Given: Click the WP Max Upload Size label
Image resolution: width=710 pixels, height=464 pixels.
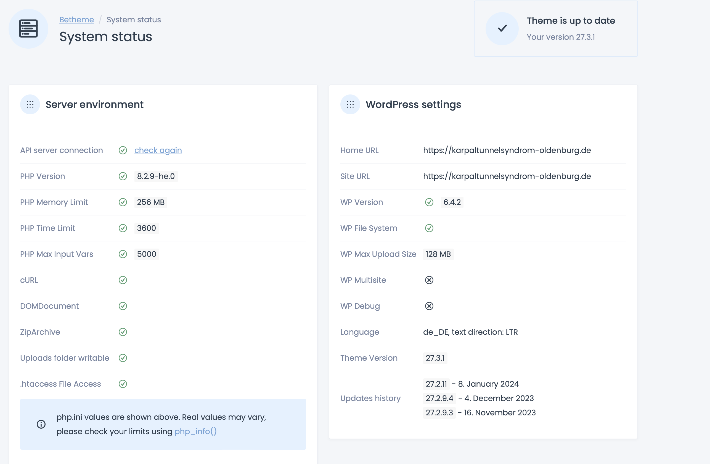Looking at the screenshot, I should tap(378, 254).
